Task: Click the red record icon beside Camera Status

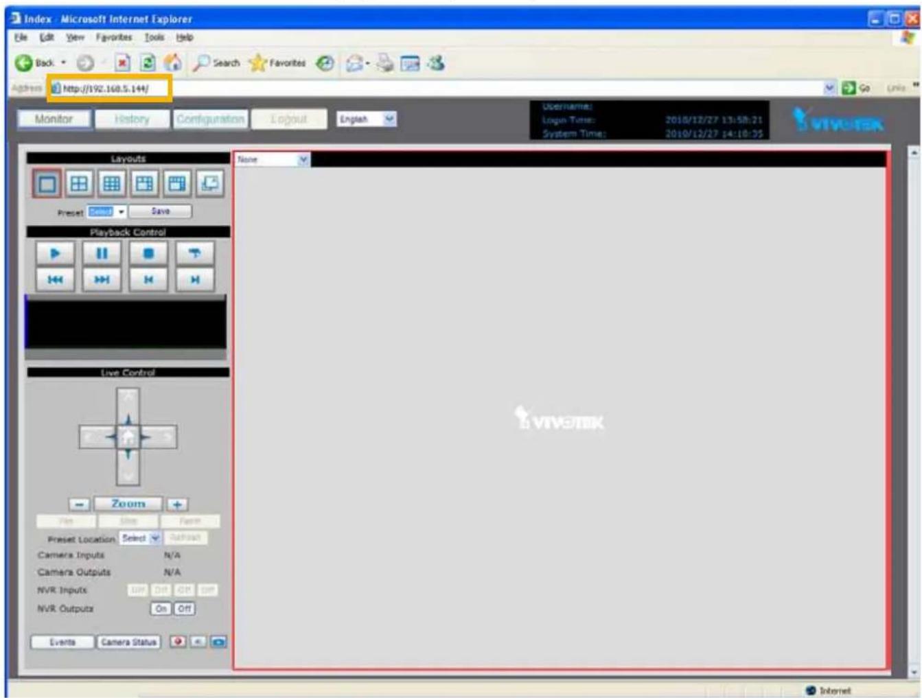Action: [x=178, y=642]
